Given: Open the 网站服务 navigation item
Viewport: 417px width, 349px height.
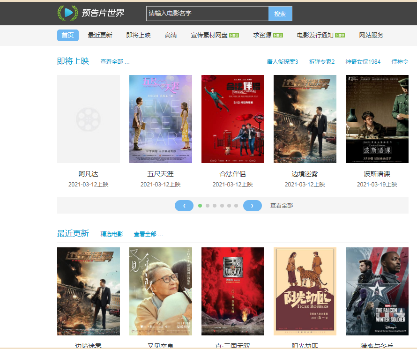Looking at the screenshot, I should pos(371,35).
